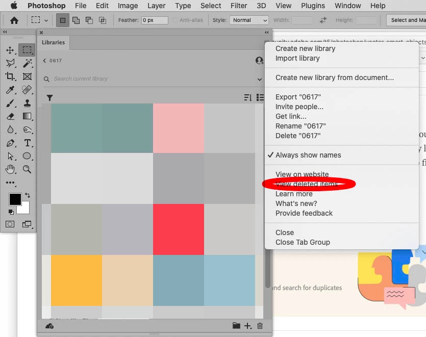The width and height of the screenshot is (426, 337).
Task: Select the Zoom tool
Action: pos(27,169)
